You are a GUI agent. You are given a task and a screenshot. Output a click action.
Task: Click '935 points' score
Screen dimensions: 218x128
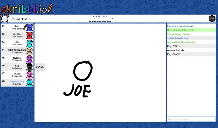17,52
